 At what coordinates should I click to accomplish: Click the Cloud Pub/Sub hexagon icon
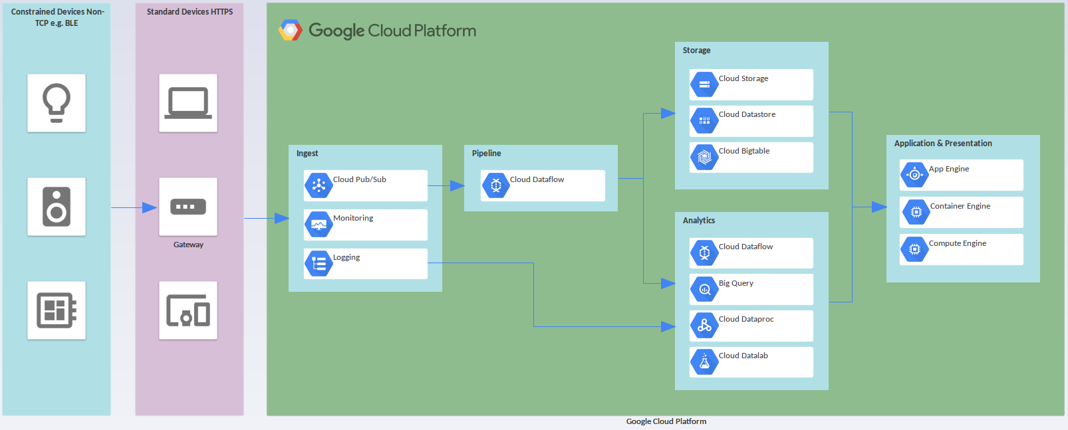[x=319, y=186]
